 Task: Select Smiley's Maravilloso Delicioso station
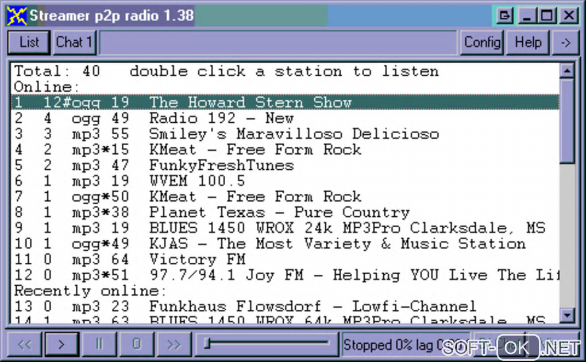285,134
